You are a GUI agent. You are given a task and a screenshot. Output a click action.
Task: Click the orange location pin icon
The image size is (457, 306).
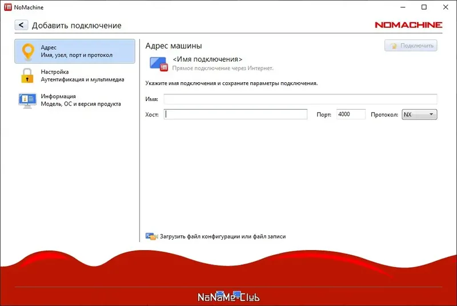[x=28, y=51]
